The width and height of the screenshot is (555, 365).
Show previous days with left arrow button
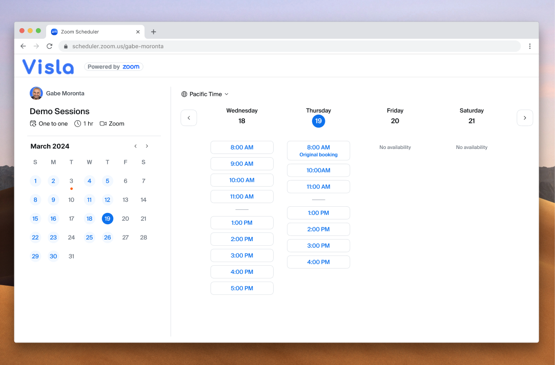[189, 118]
